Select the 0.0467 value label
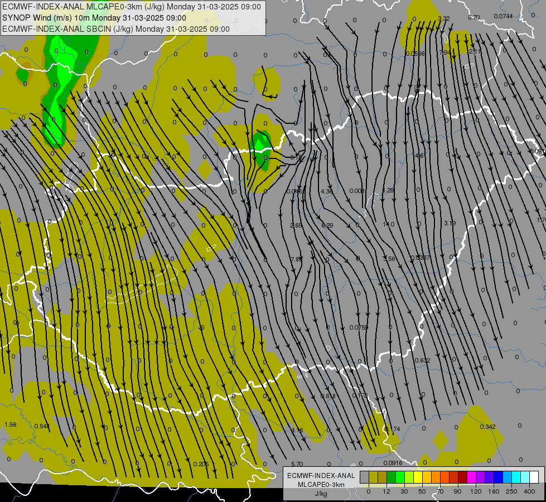The image size is (546, 502). [x=295, y=191]
